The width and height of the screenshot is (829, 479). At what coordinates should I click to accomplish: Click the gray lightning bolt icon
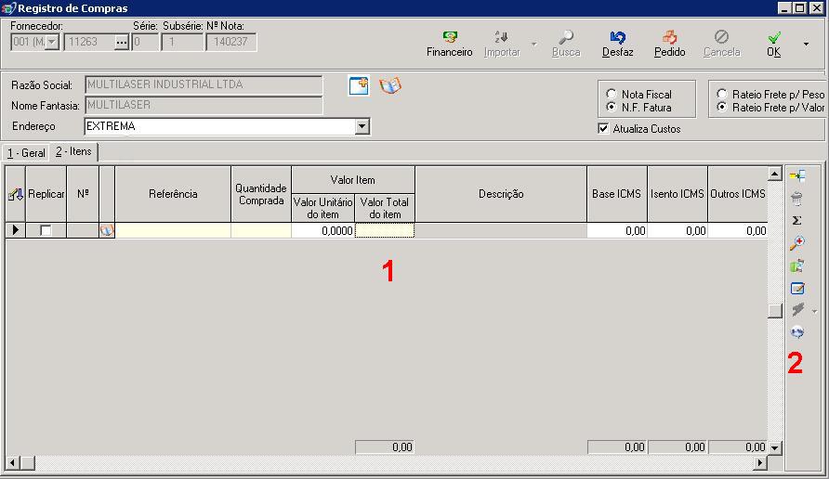click(x=797, y=310)
